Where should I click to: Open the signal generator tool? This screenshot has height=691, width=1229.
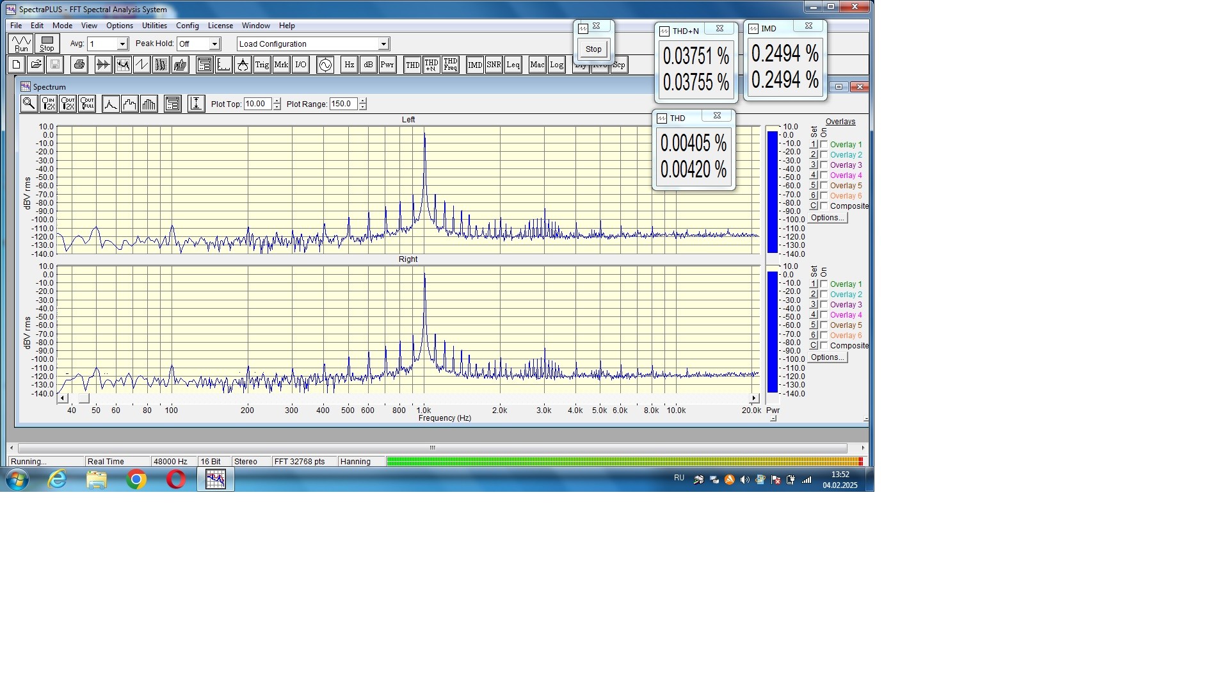tap(325, 65)
